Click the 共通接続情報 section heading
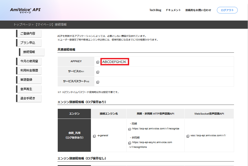The height and width of the screenshot is (166, 248). click(x=66, y=50)
